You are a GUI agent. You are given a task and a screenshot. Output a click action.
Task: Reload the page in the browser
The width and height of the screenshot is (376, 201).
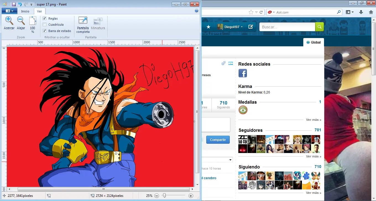click(261, 12)
